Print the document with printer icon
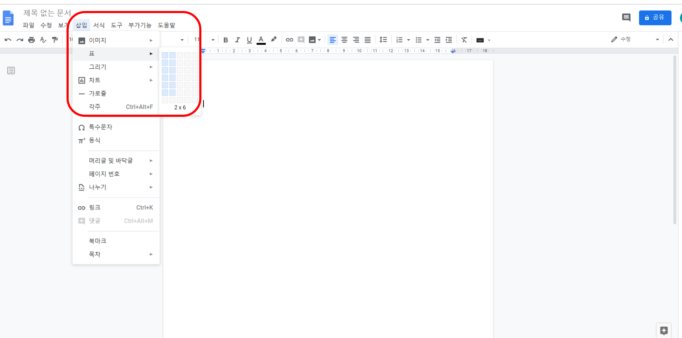 tap(31, 40)
